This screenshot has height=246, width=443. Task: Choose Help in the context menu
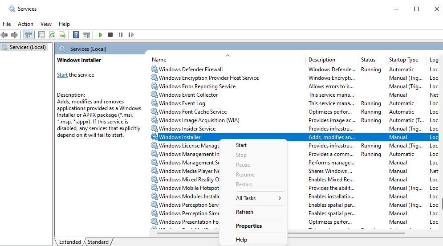coord(241,240)
